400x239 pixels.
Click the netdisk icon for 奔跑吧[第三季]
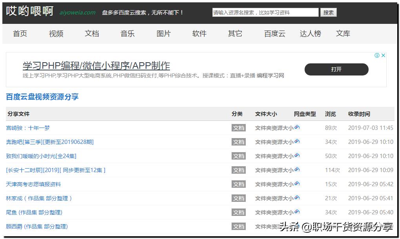(x=297, y=142)
